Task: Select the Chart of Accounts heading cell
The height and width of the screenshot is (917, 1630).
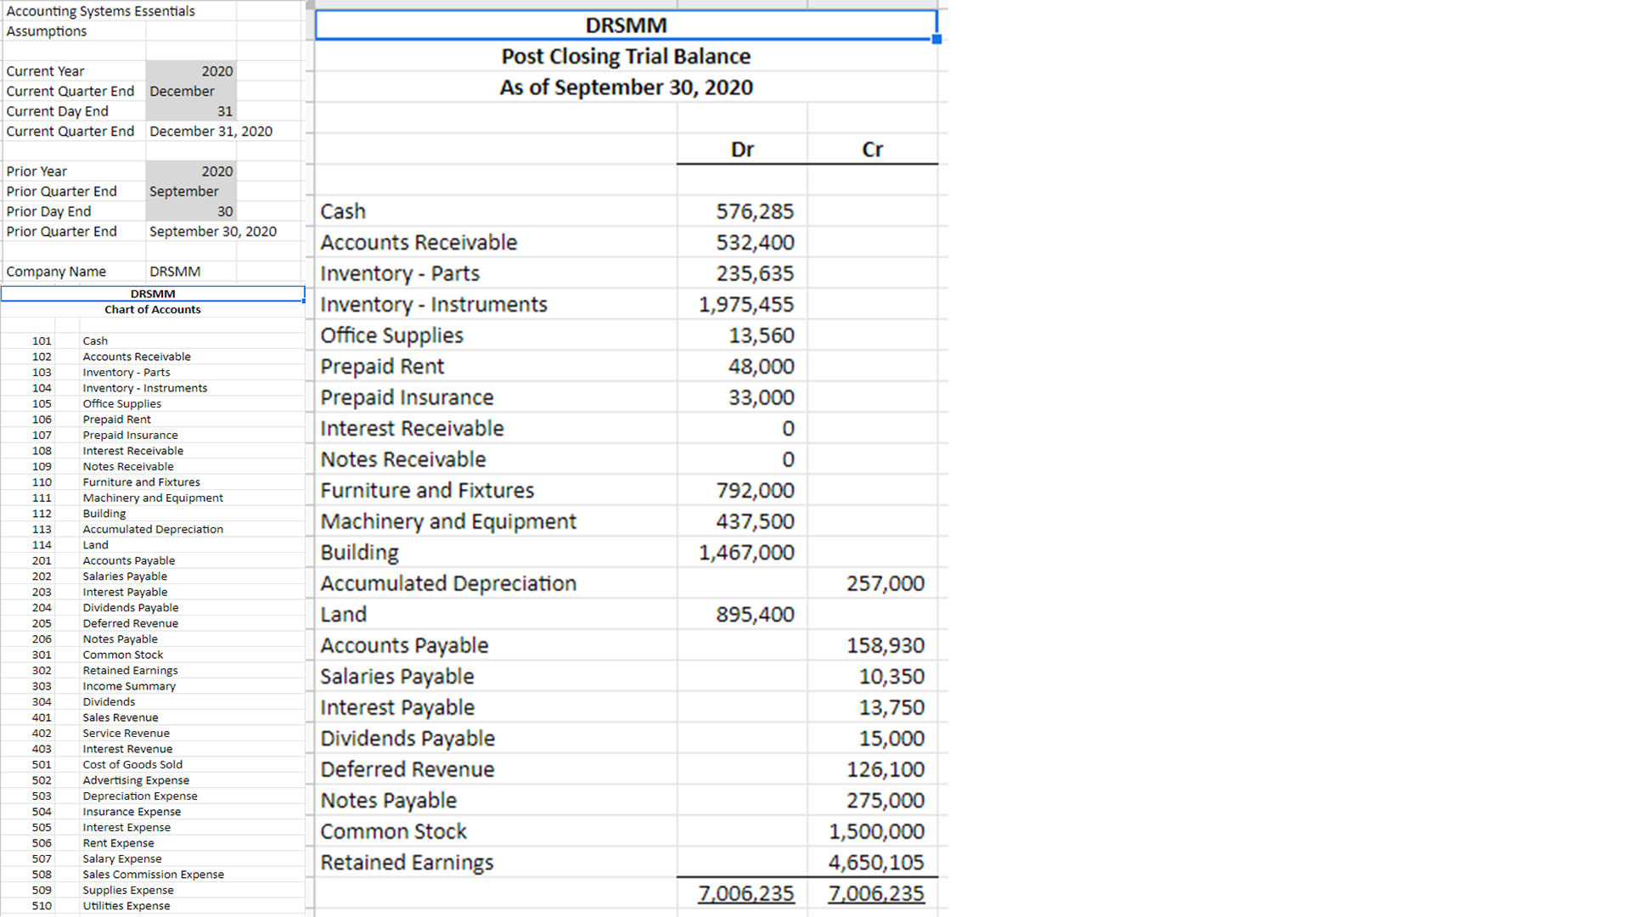Action: pyautogui.click(x=153, y=310)
